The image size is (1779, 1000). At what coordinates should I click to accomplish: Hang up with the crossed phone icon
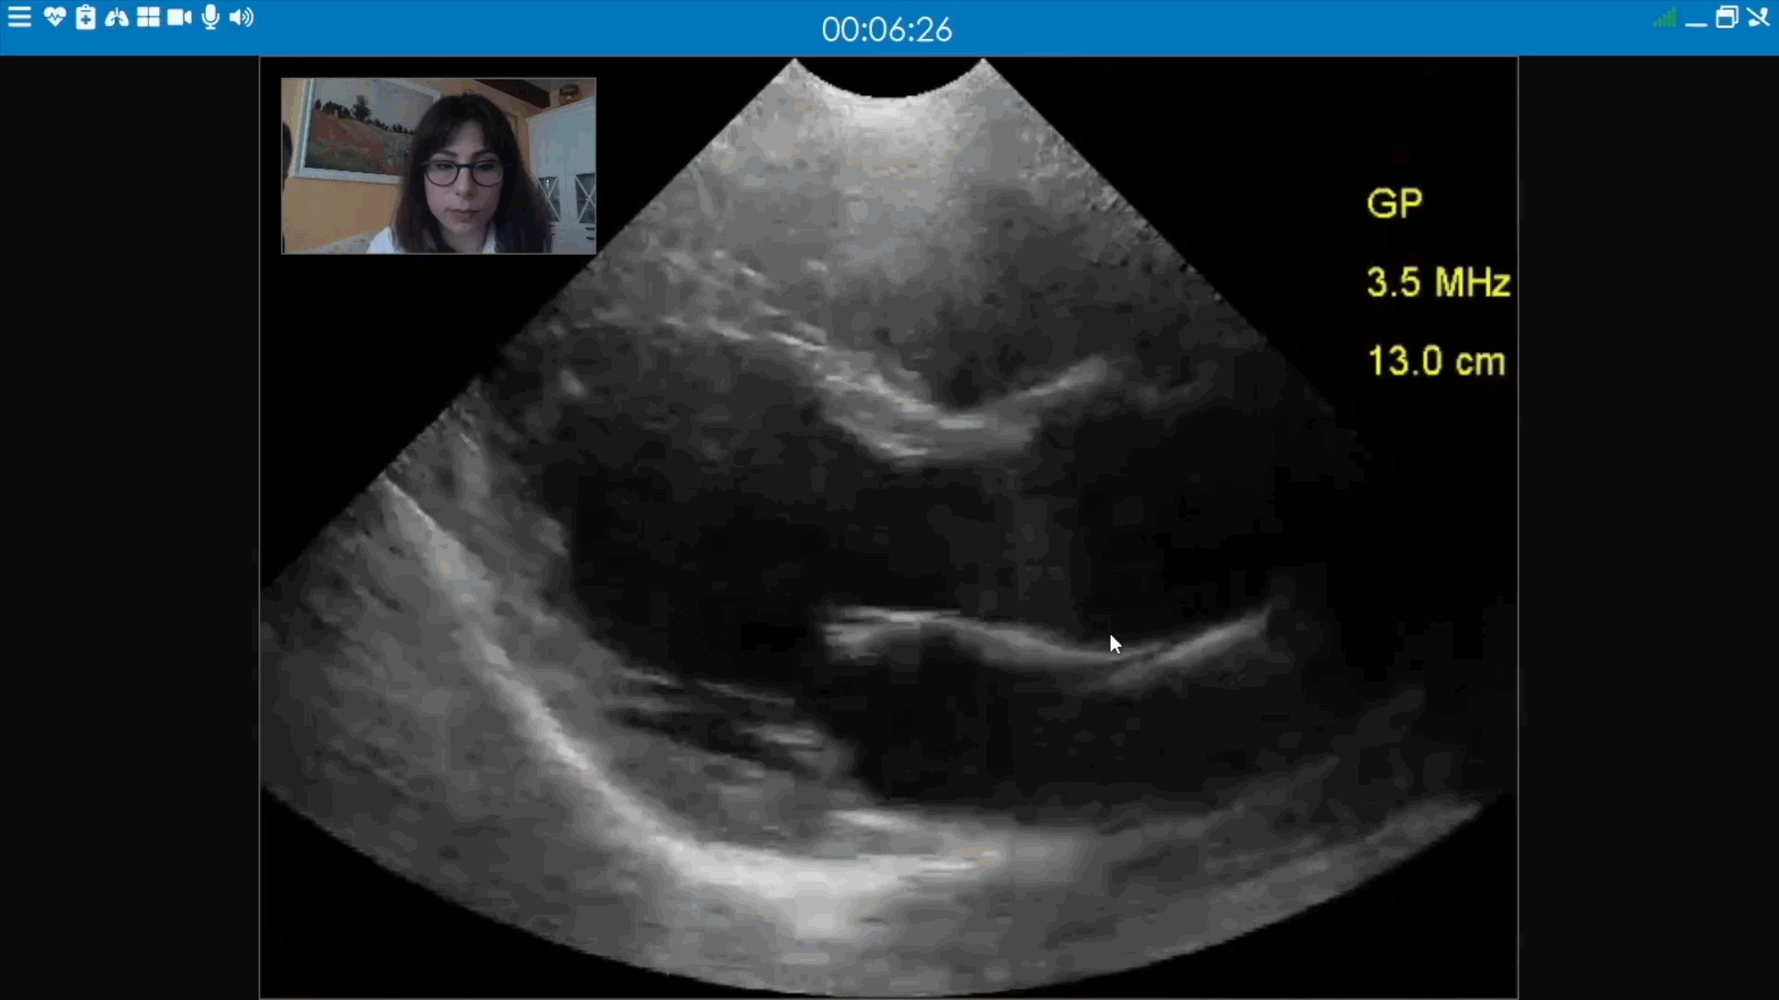coord(1759,18)
